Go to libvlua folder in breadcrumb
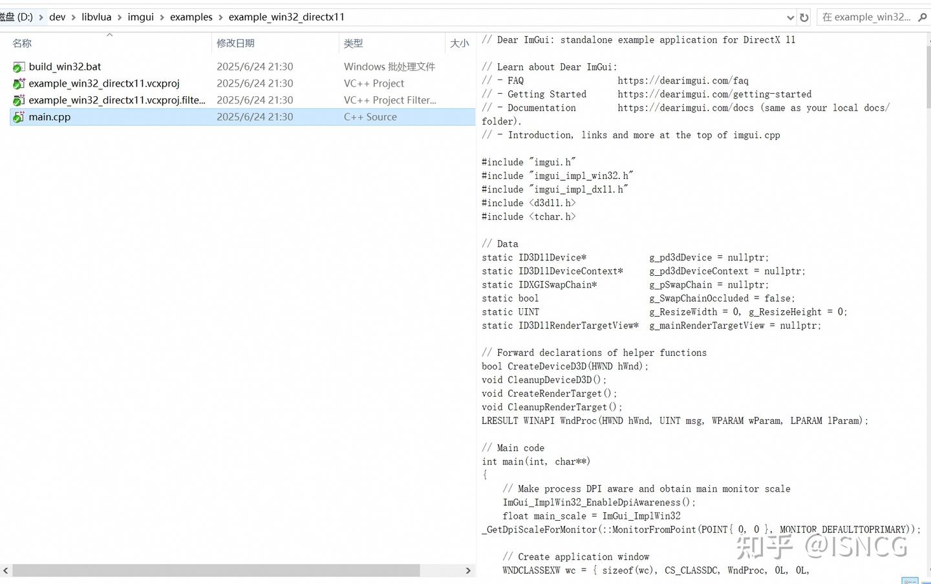The image size is (931, 584). pyautogui.click(x=96, y=17)
